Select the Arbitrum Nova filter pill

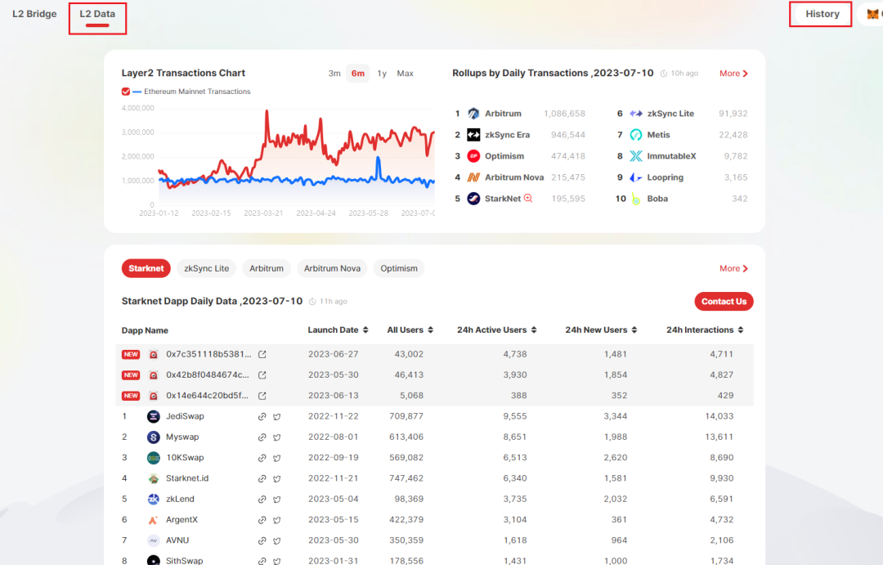tap(332, 268)
